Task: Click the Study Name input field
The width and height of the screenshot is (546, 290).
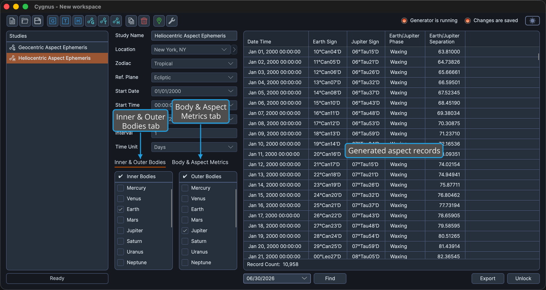Action: coord(194,36)
